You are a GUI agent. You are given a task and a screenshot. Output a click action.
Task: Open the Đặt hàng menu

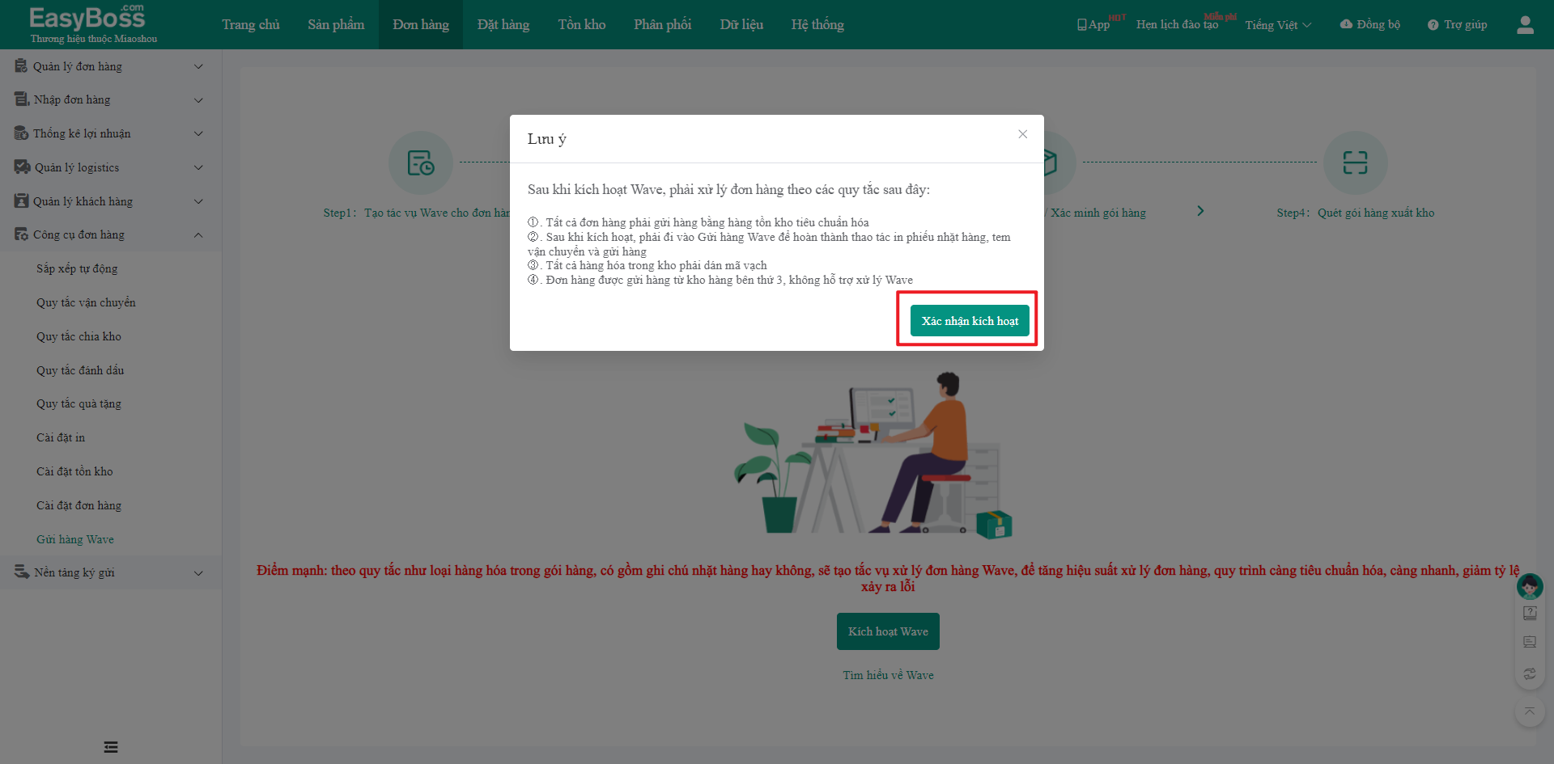(x=503, y=24)
